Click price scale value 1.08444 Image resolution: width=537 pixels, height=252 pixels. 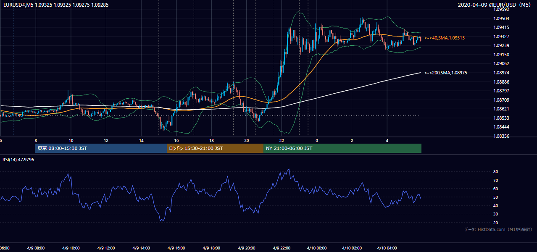tap(502, 127)
